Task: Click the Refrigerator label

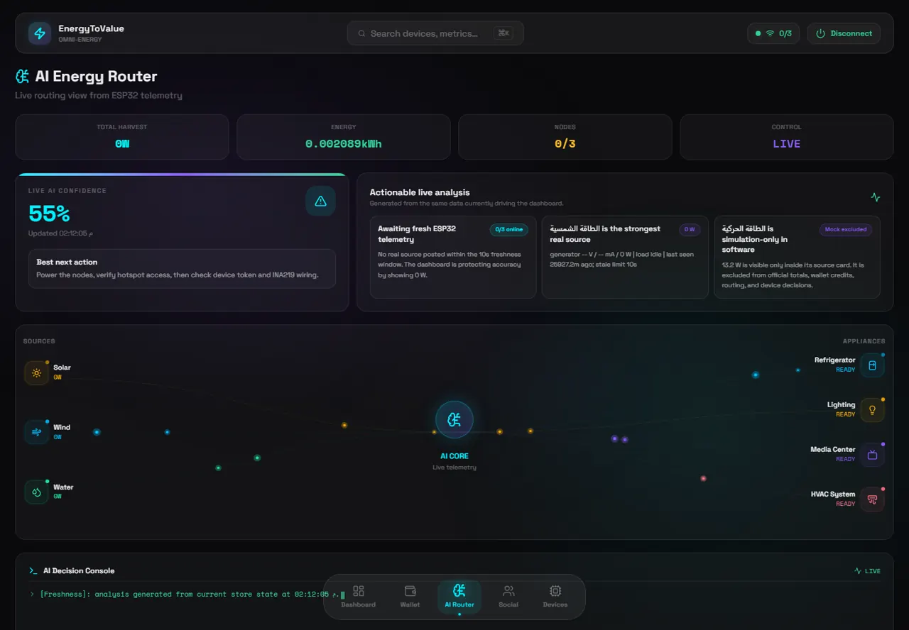Action: (x=834, y=360)
